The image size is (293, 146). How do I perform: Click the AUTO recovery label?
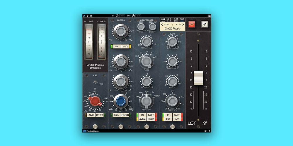156,96
